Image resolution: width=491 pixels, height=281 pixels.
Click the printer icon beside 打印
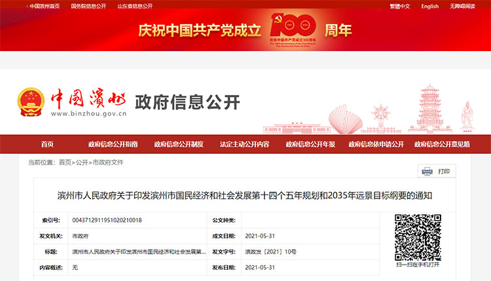pyautogui.click(x=427, y=172)
